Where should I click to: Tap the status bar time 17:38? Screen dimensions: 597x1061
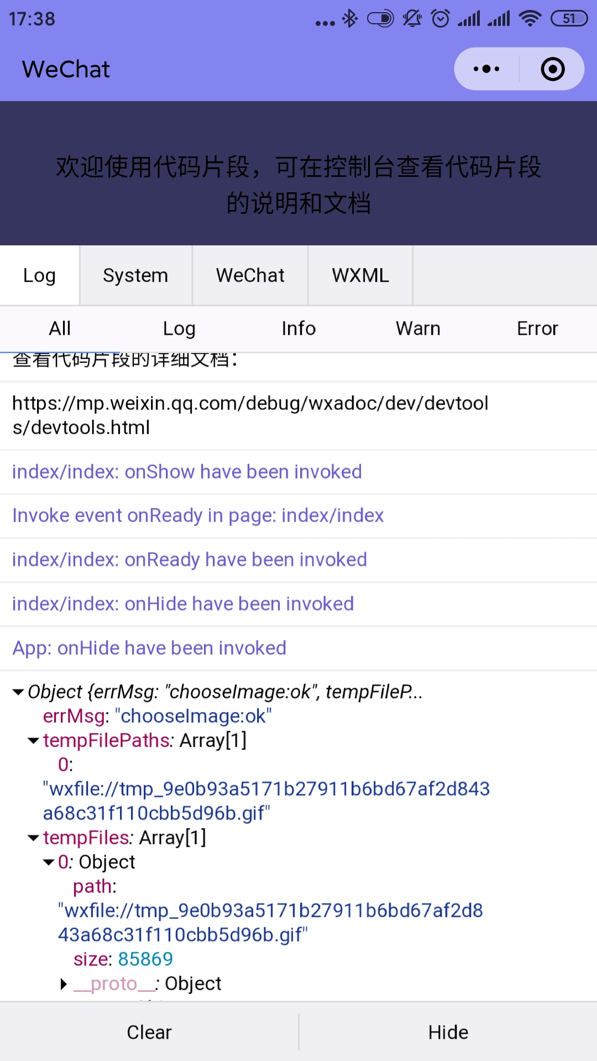[x=32, y=19]
